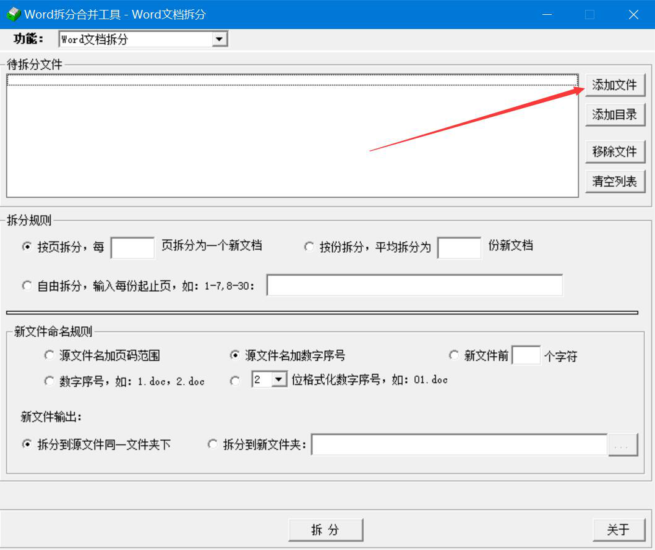Close the Word拆分合并工具 window

[633, 15]
